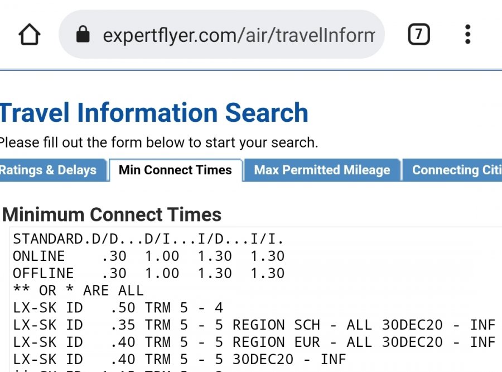Select the OFFLINE connect times row
This screenshot has height=372, width=502.
(148, 274)
